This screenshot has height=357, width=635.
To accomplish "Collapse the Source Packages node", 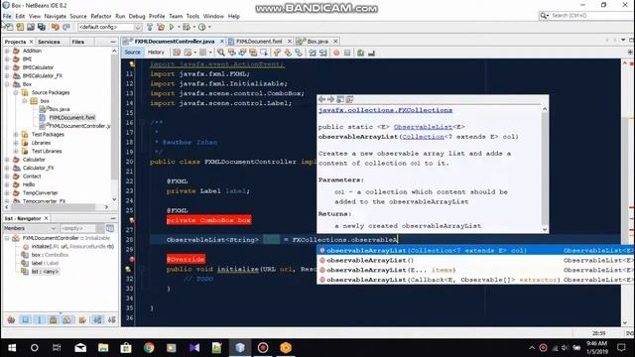I will click(16, 92).
